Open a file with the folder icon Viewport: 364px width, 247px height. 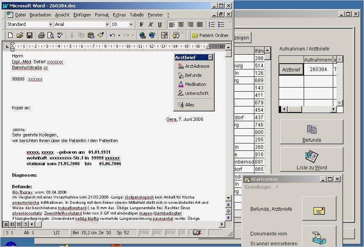[20, 35]
